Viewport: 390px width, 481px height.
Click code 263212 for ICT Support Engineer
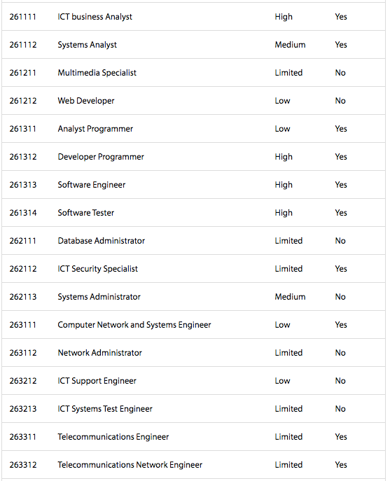(x=23, y=381)
